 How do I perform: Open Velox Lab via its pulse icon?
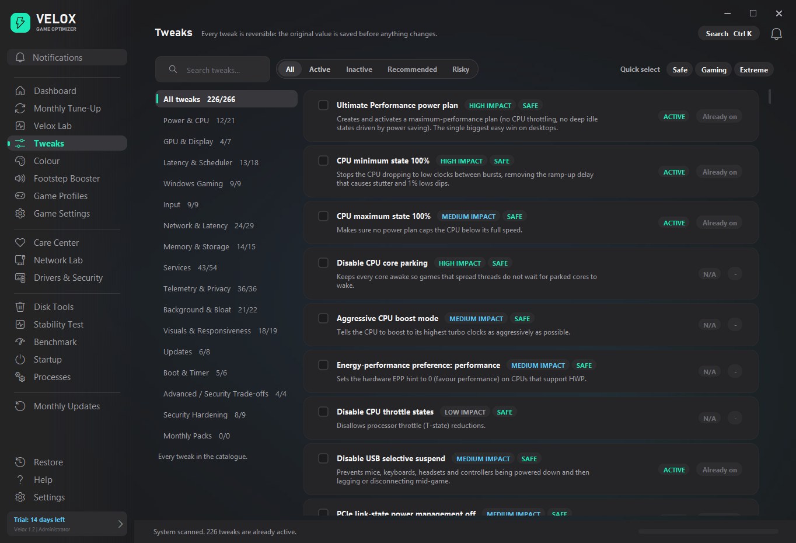(20, 126)
